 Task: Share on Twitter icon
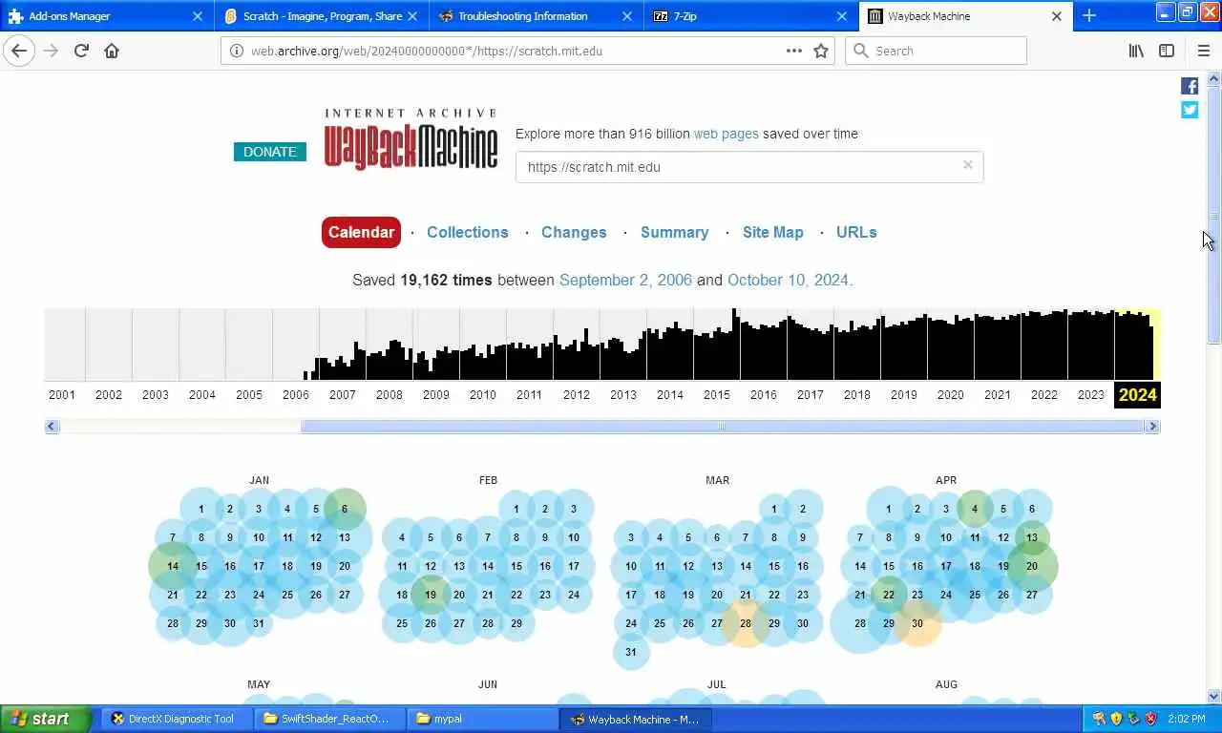pos(1190,110)
